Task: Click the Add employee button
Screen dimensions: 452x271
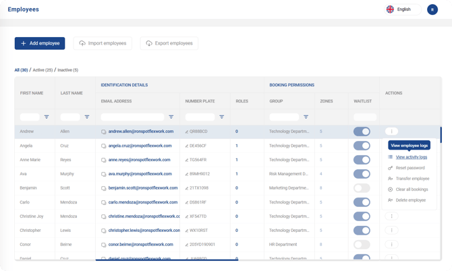Action: 40,43
